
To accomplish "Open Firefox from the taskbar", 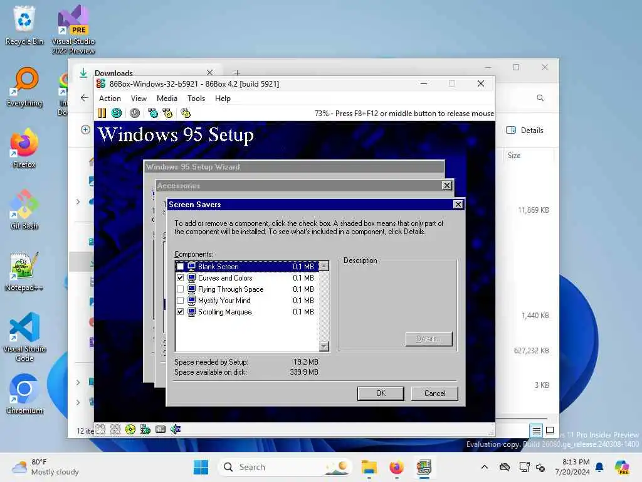I will pos(396,467).
